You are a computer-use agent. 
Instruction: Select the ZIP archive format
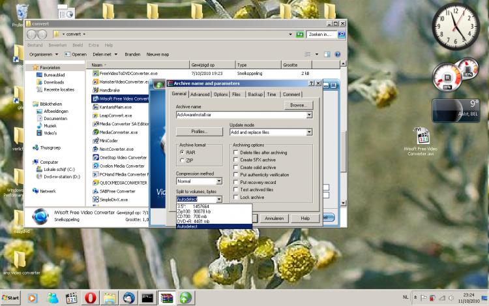click(x=182, y=160)
